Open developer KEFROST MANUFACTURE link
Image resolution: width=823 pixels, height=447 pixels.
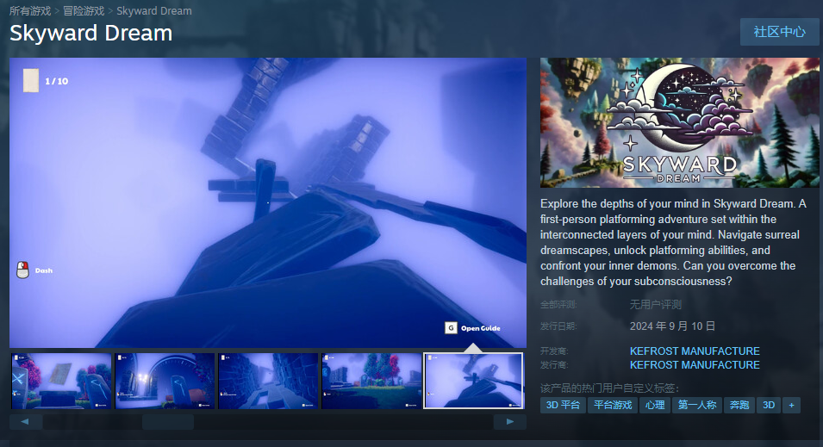(x=695, y=351)
